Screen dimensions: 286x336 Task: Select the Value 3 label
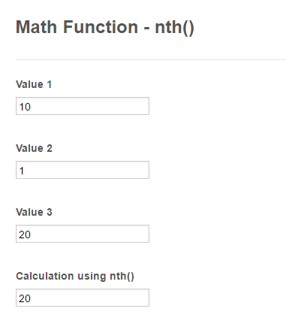tap(34, 212)
